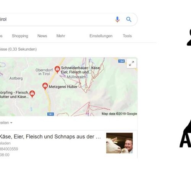Click the Metzgerei Huber label on the map
Screen dimensions: 191x178
tap(63, 87)
